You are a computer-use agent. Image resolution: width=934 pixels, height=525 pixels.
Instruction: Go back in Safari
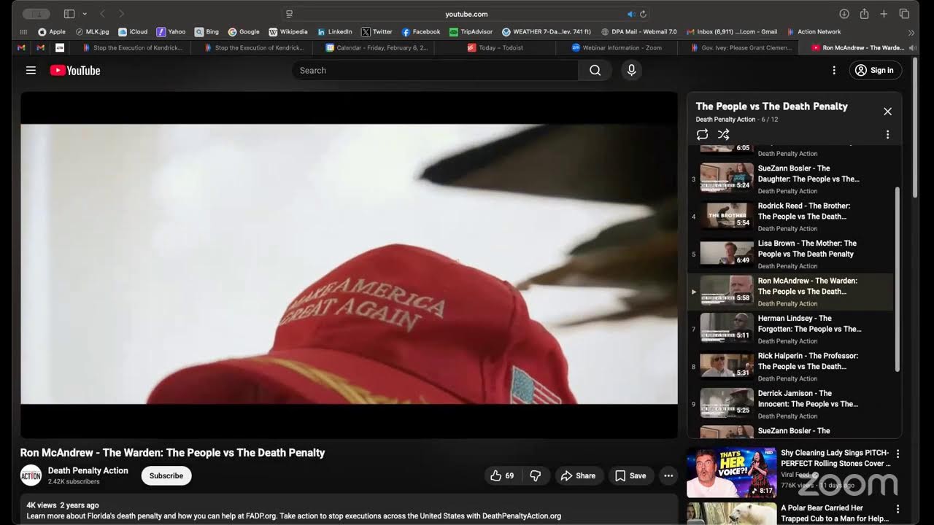pos(102,14)
